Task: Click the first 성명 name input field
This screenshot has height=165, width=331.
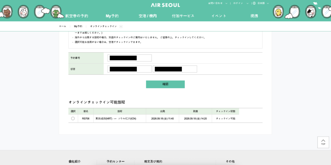Action: [x=130, y=69]
